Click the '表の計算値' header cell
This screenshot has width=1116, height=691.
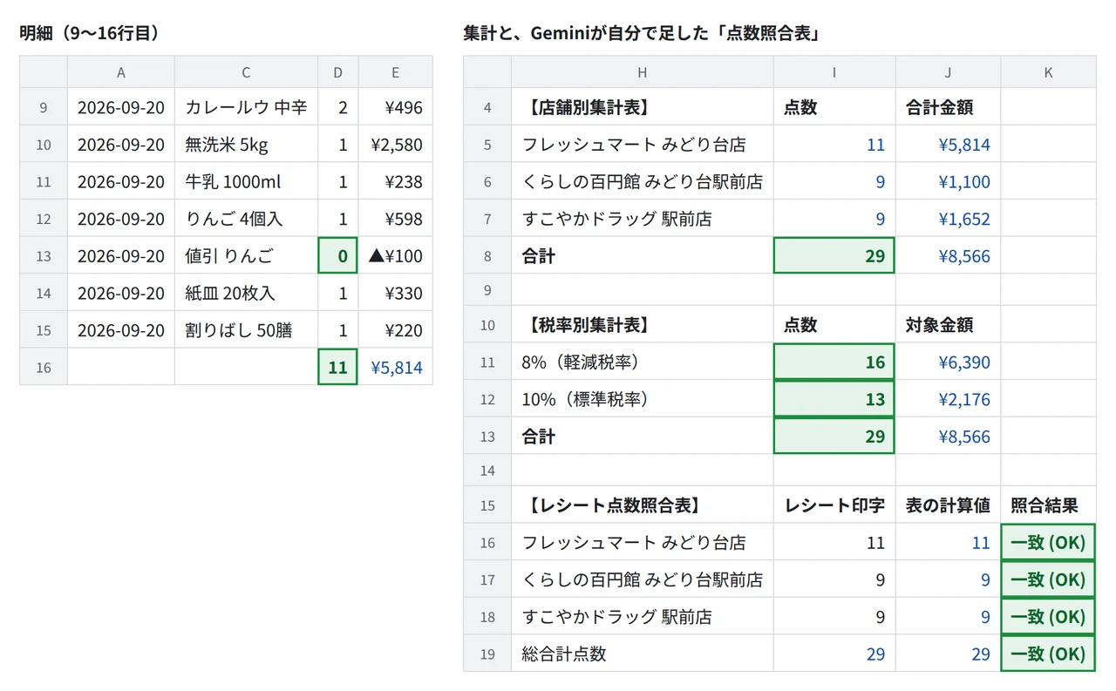pyautogui.click(x=948, y=505)
